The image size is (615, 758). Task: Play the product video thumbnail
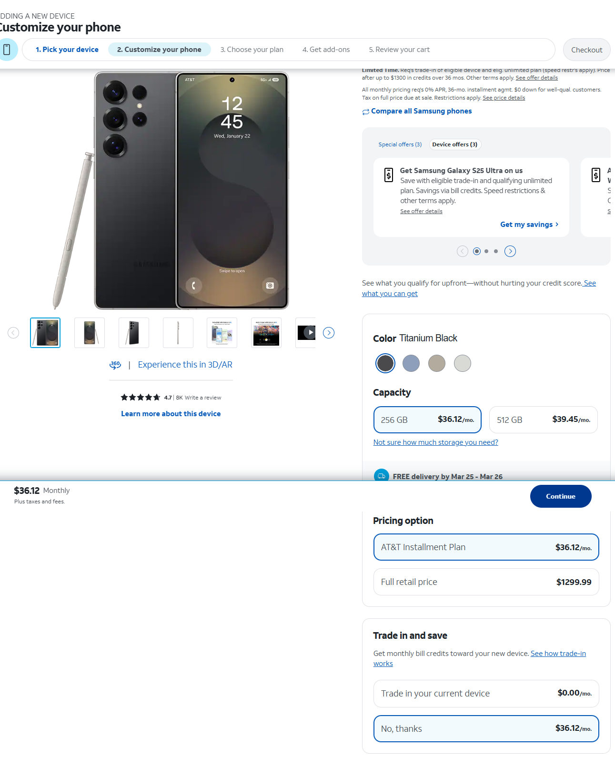point(306,333)
